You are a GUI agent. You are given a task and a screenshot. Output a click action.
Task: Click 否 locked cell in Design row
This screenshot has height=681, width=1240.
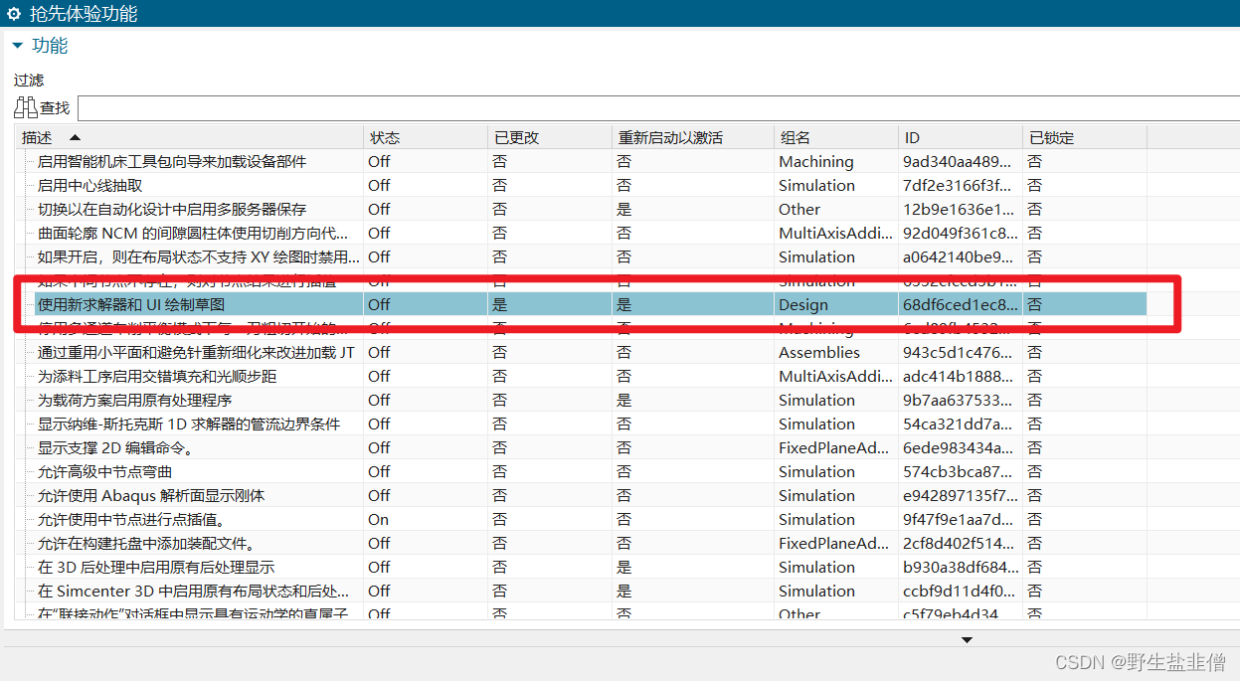pyautogui.click(x=1035, y=304)
